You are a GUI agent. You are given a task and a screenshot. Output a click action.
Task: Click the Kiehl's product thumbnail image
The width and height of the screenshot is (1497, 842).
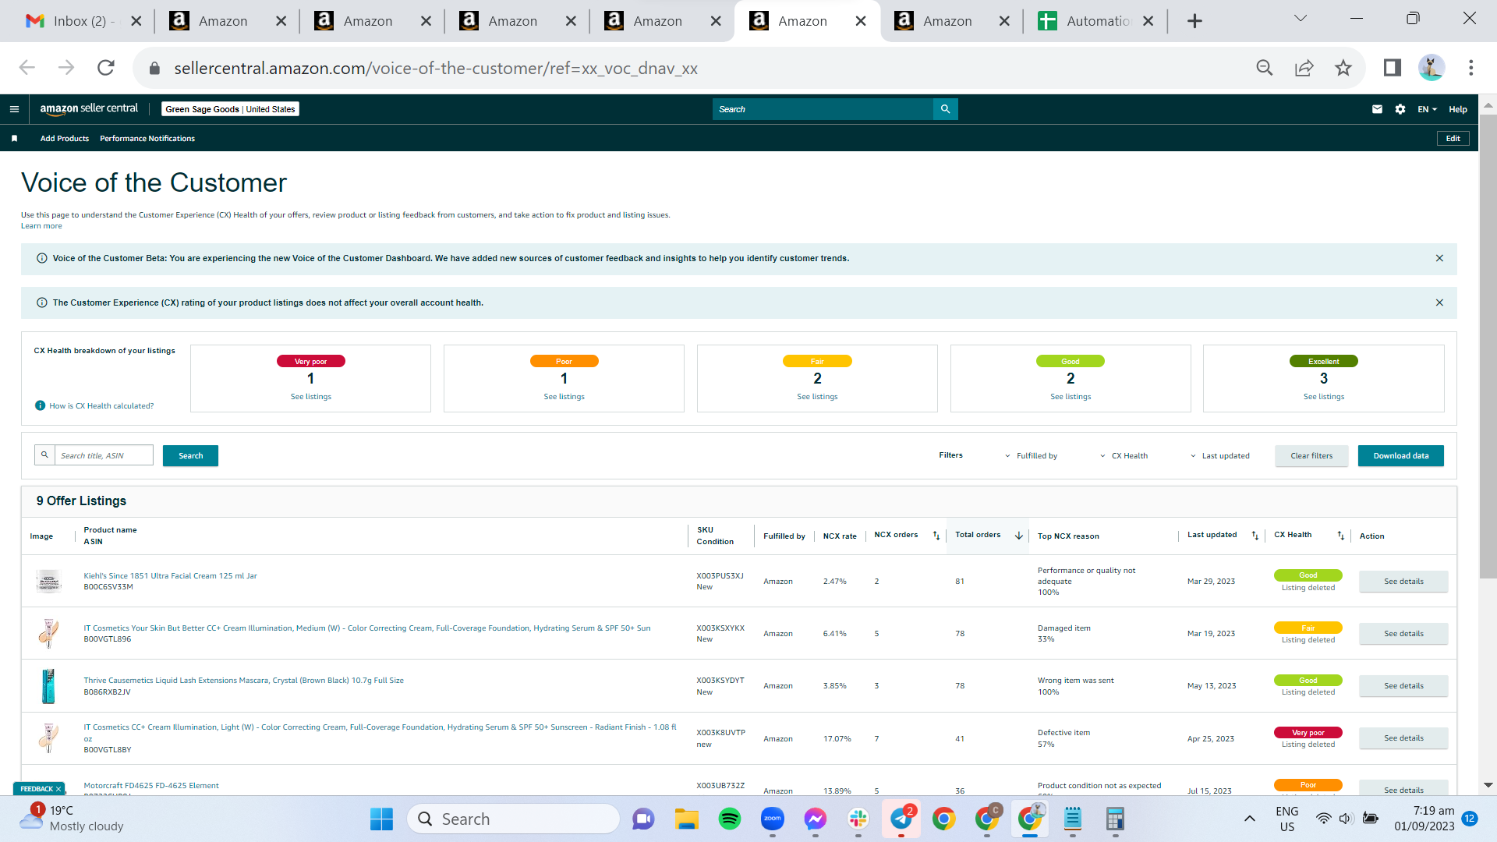click(x=48, y=581)
